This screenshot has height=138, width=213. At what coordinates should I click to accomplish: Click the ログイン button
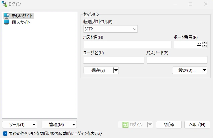point(133,124)
